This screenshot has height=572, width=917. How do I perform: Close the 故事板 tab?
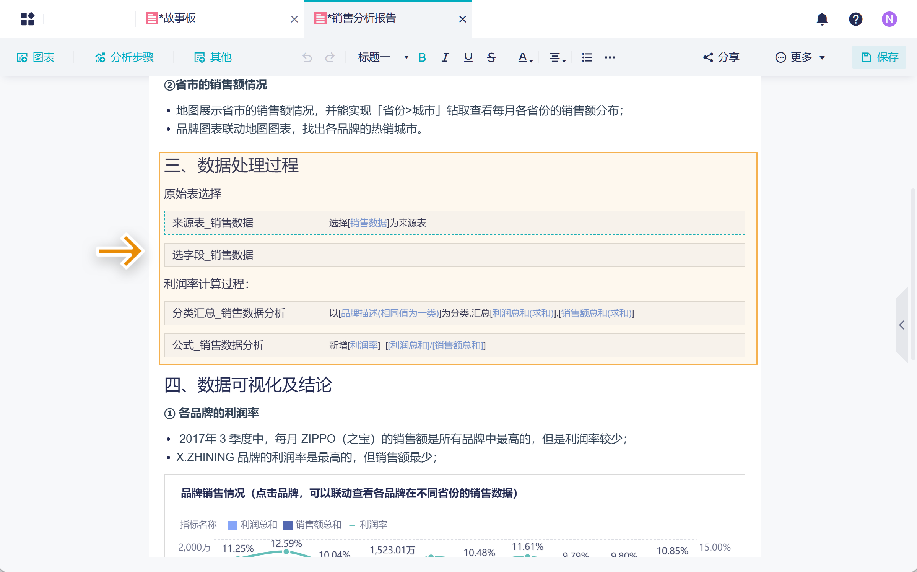(x=294, y=19)
